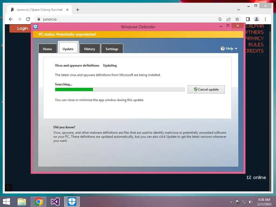
Task: Select the Junon.io Space Colony Survival tab
Action: tap(39, 10)
